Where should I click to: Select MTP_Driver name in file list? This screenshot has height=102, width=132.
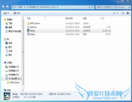point(35,23)
